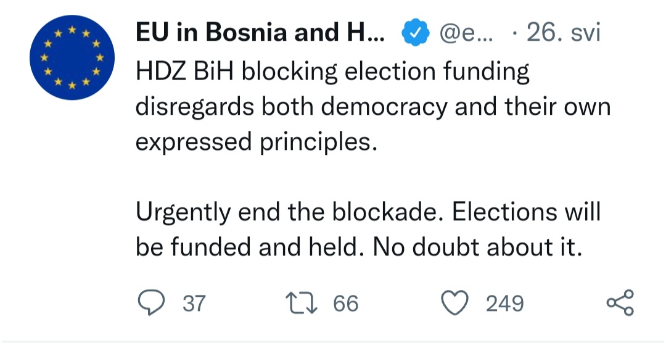The image size is (666, 348).
Task: Open the share icon options
Action: pos(620,303)
